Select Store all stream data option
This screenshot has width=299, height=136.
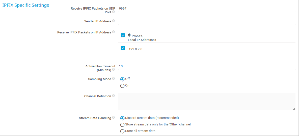(122, 131)
